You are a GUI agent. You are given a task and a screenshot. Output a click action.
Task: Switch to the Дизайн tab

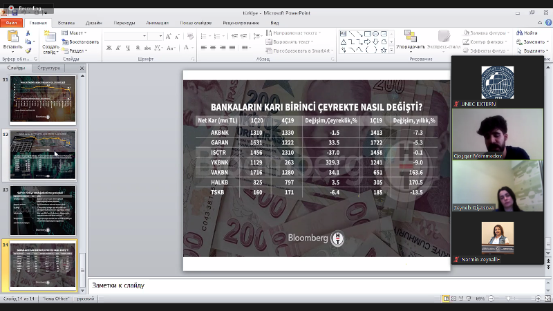pos(94,23)
